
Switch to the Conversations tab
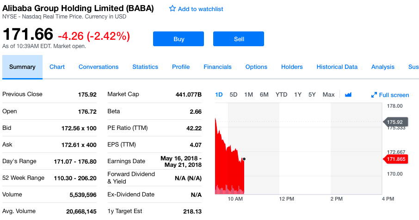(x=99, y=67)
